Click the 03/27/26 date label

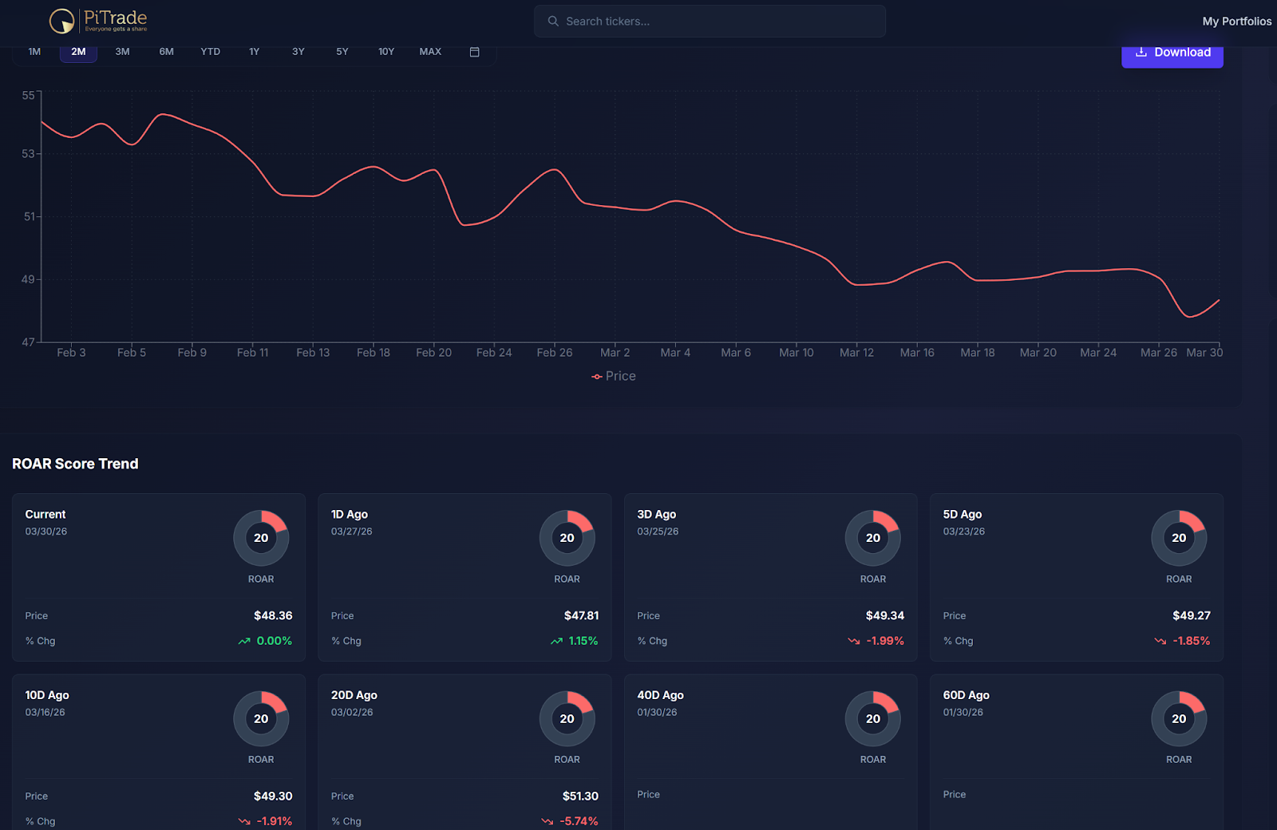(x=352, y=532)
